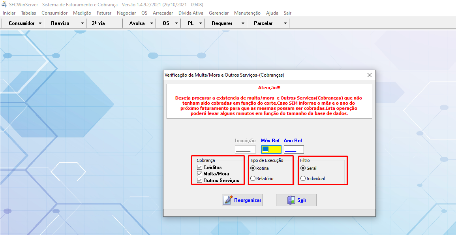Uncheck the Créditos checkbox
The image size is (456, 235).
coord(199,167)
